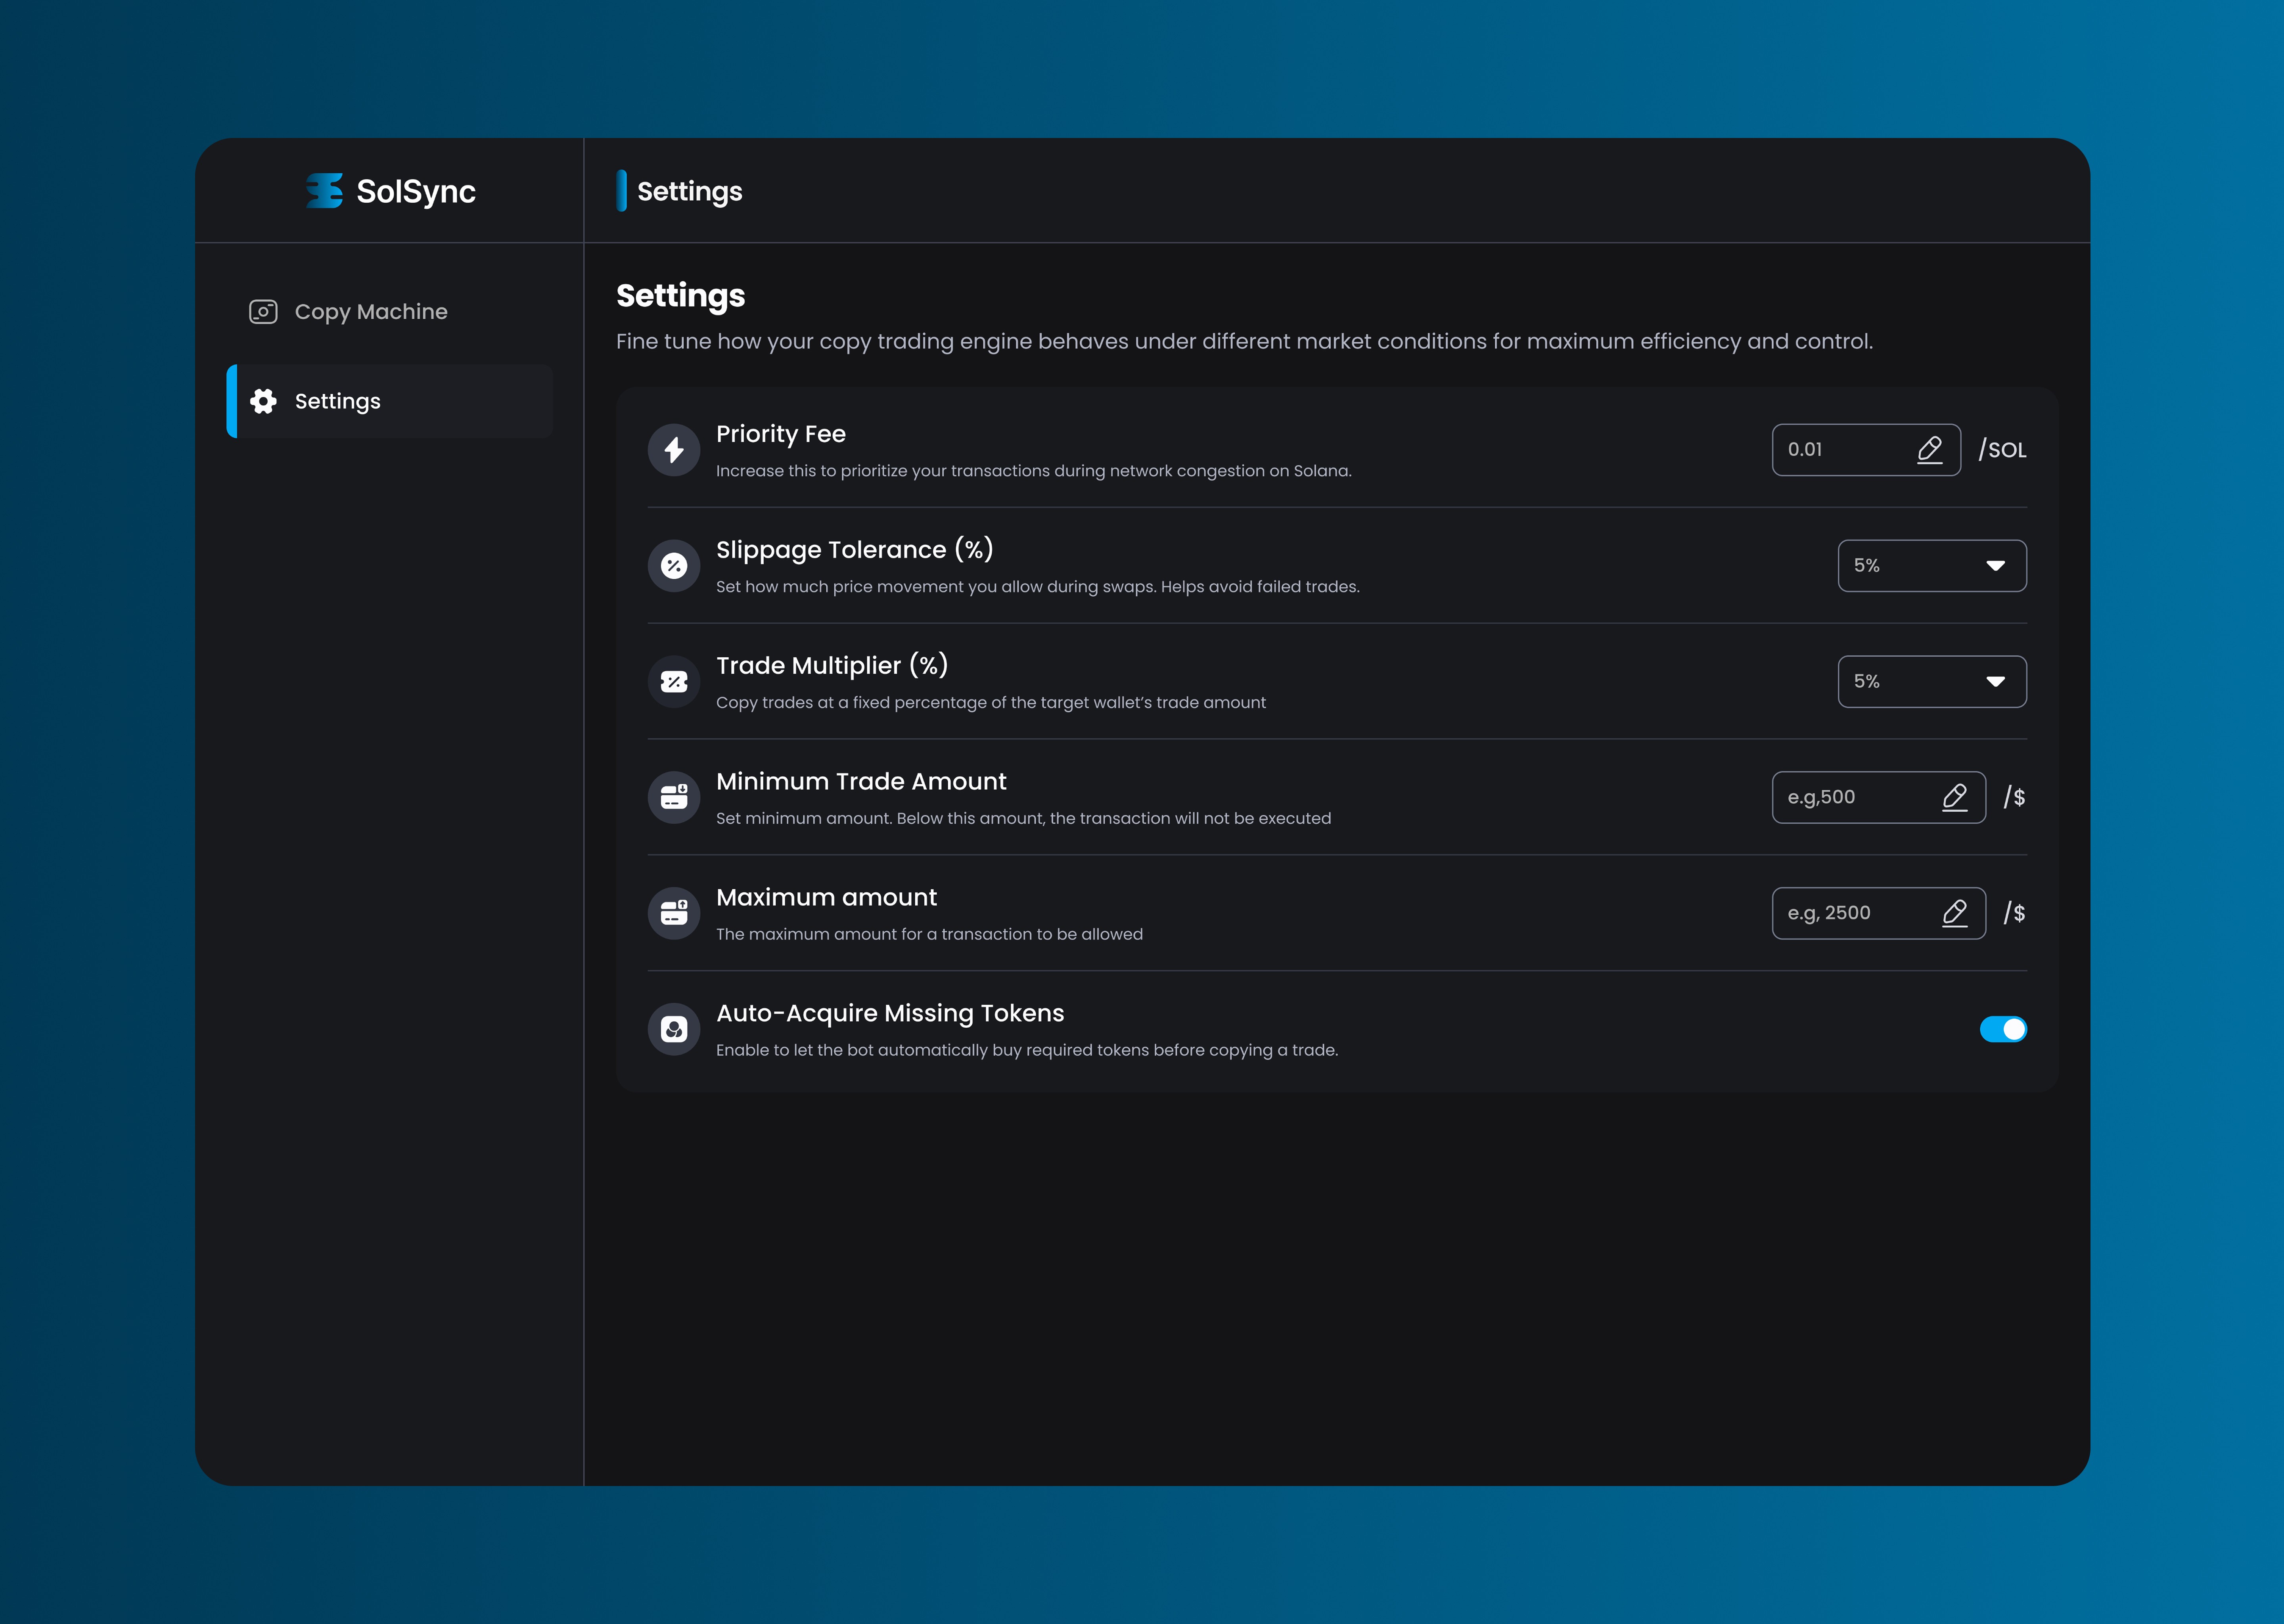The image size is (2284, 1624).
Task: Click the "Copy trades at a fixed percentage" text
Action: pos(991,703)
